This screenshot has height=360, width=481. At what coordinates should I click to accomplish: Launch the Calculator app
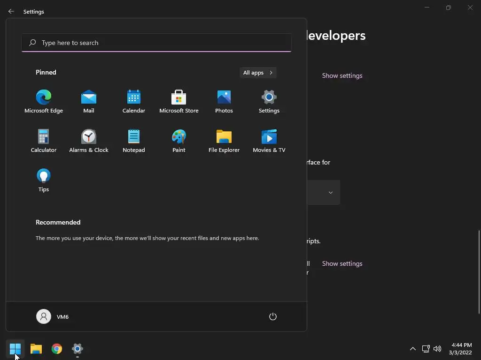44,141
